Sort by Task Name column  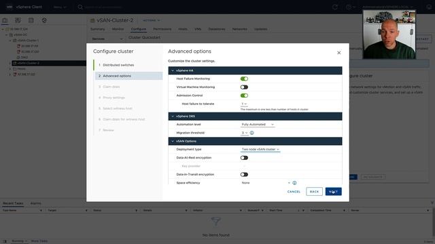coord(10,211)
